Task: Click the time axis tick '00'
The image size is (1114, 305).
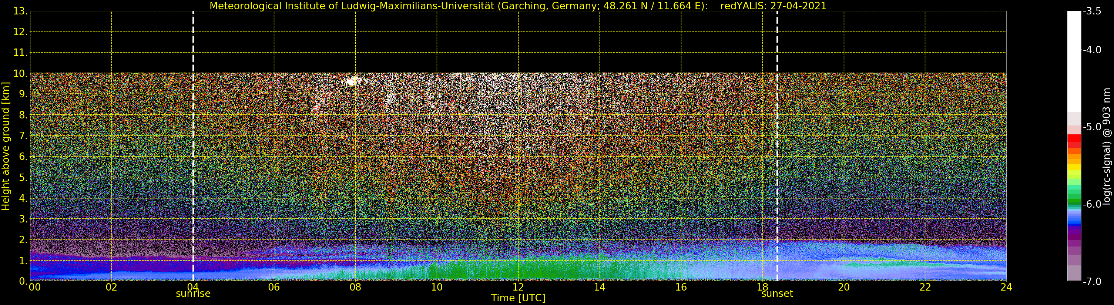Action: click(x=34, y=287)
